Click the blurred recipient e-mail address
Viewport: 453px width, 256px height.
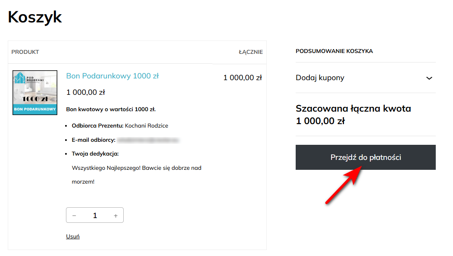coord(148,140)
